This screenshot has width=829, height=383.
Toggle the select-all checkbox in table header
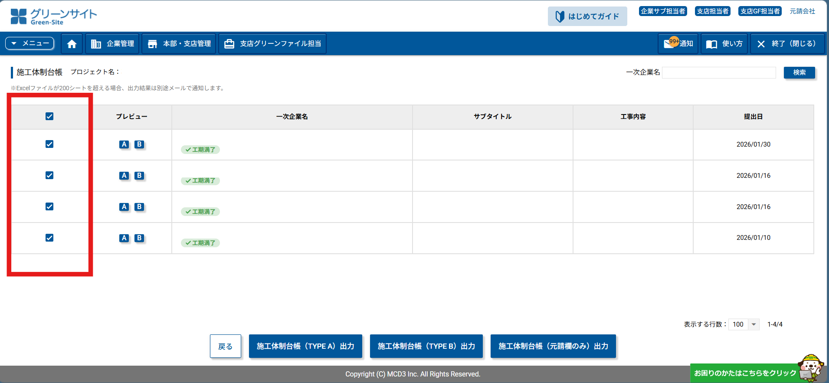(x=49, y=116)
